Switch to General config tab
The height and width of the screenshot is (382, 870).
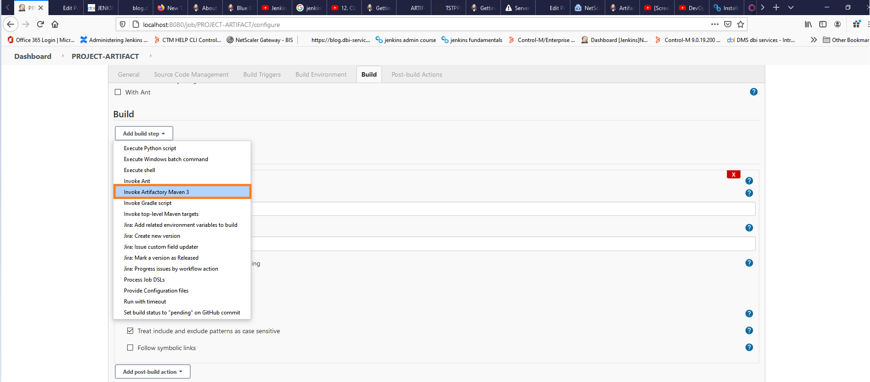pos(129,74)
